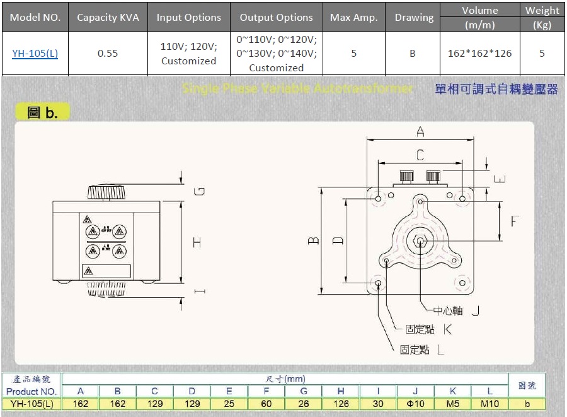This screenshot has height=417, width=567.
Task: Toggle the Max Amp. value of 5
Action: (354, 54)
